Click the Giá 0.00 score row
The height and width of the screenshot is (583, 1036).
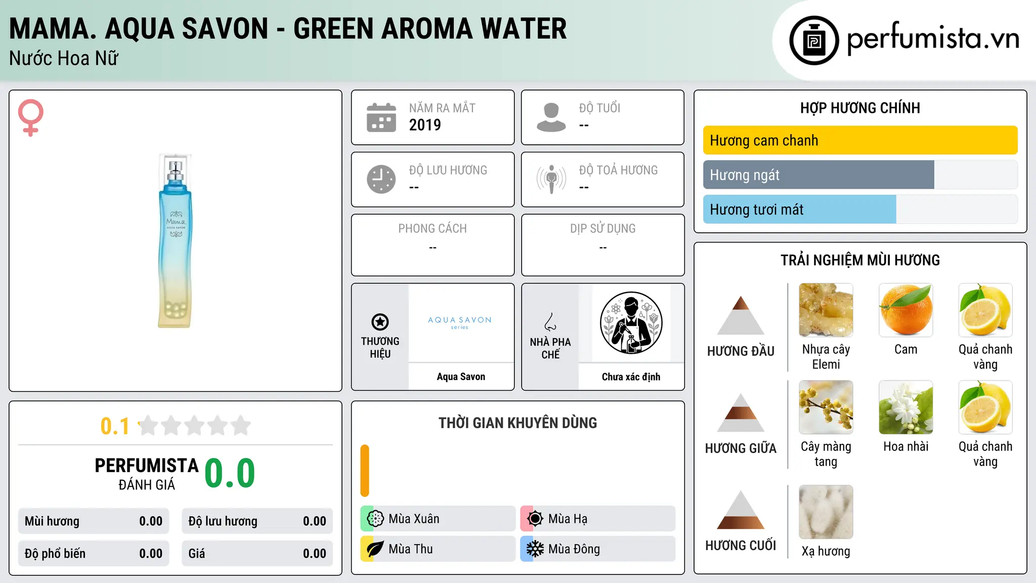click(x=257, y=553)
